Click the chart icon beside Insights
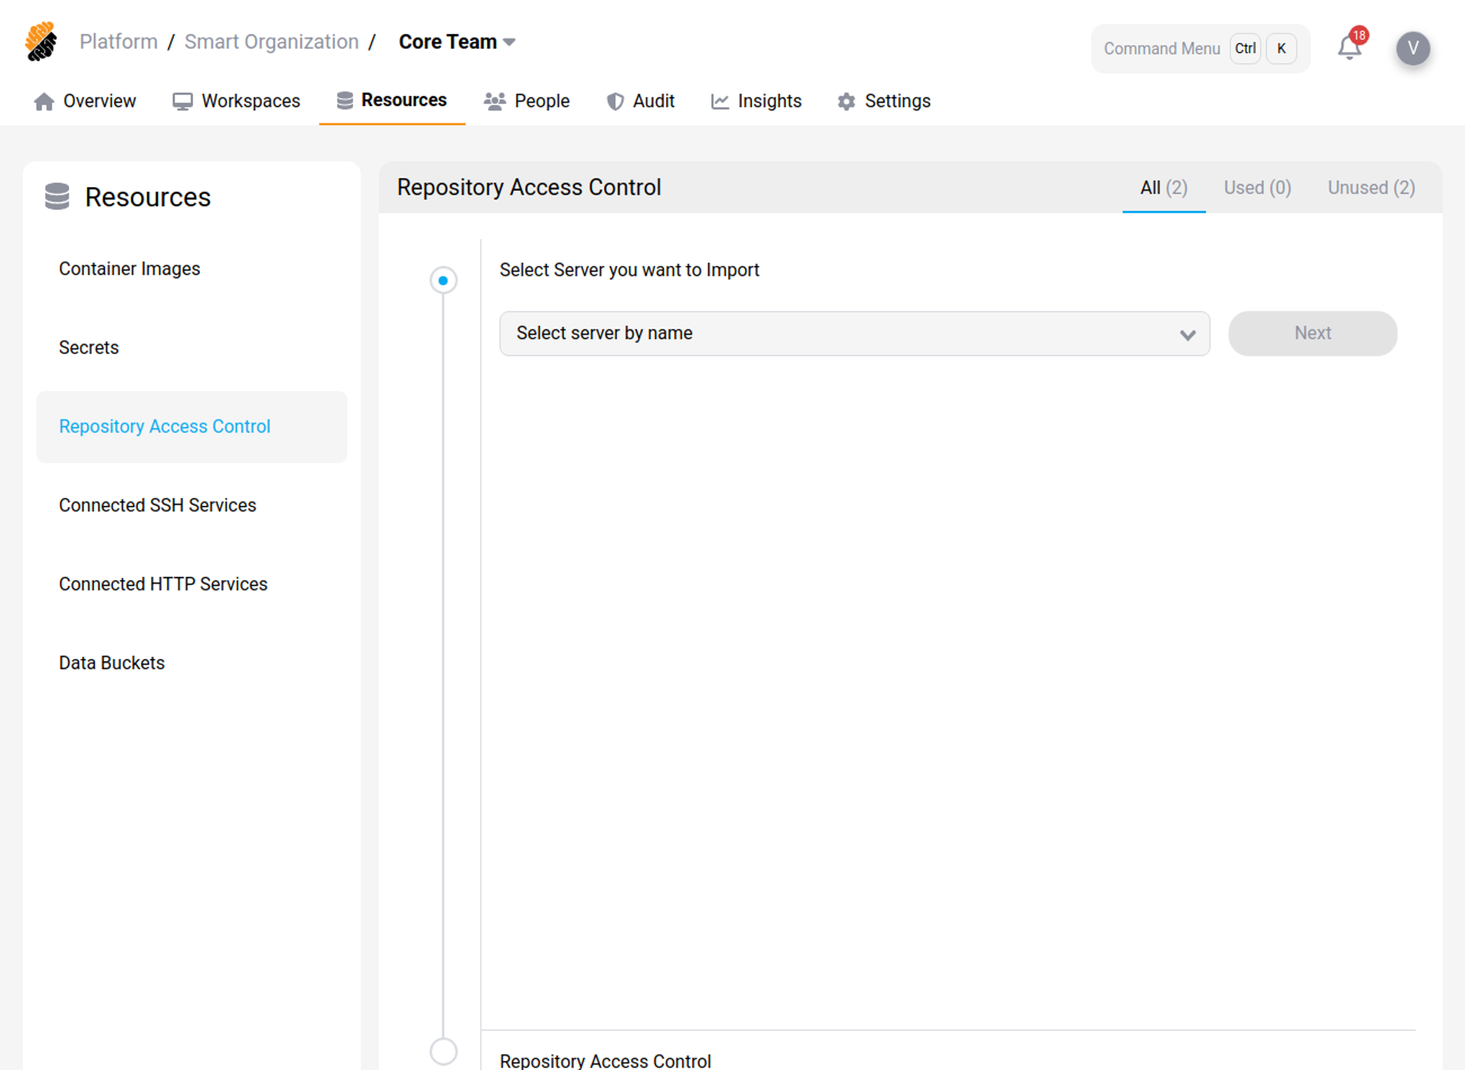 (x=720, y=102)
